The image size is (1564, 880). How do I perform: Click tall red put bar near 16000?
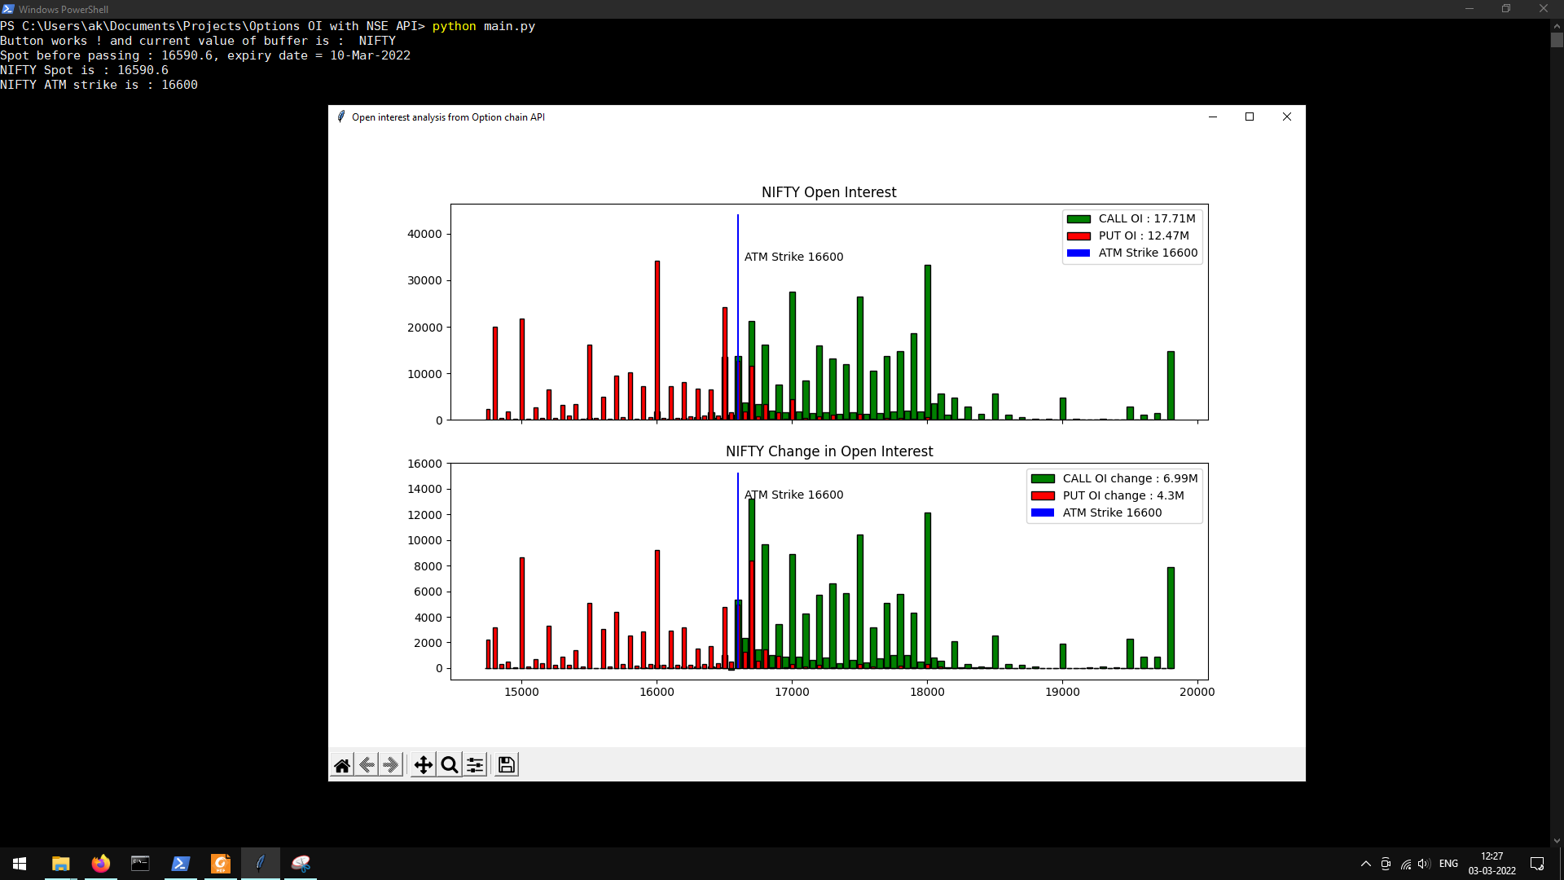click(x=657, y=341)
